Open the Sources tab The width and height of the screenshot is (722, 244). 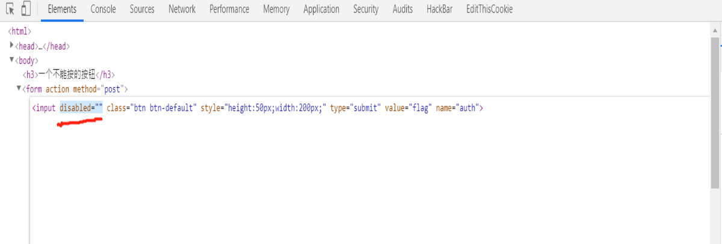(x=142, y=10)
